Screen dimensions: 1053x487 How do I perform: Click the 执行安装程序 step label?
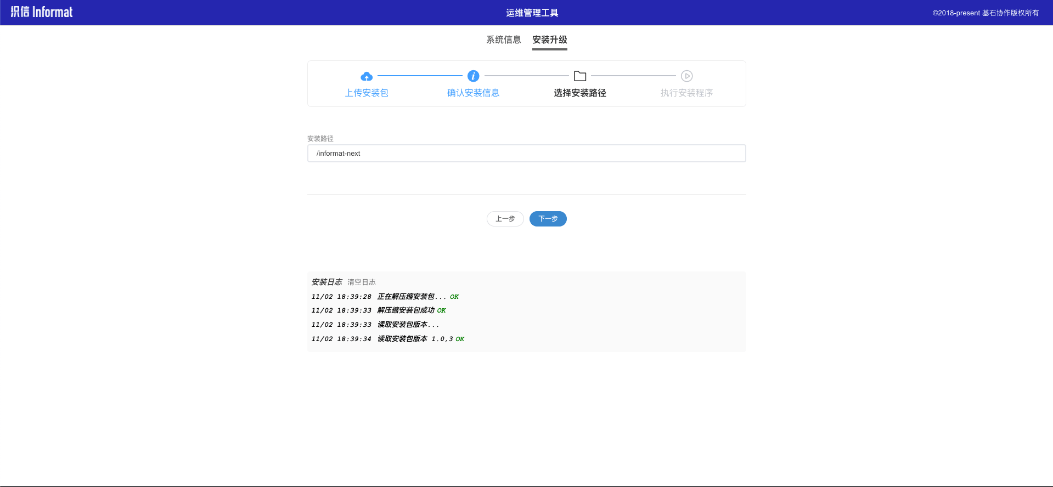[x=686, y=93]
